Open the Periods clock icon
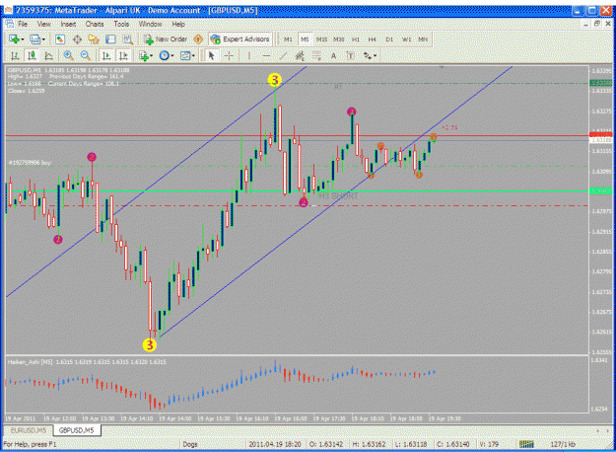616x452 pixels. 165,56
